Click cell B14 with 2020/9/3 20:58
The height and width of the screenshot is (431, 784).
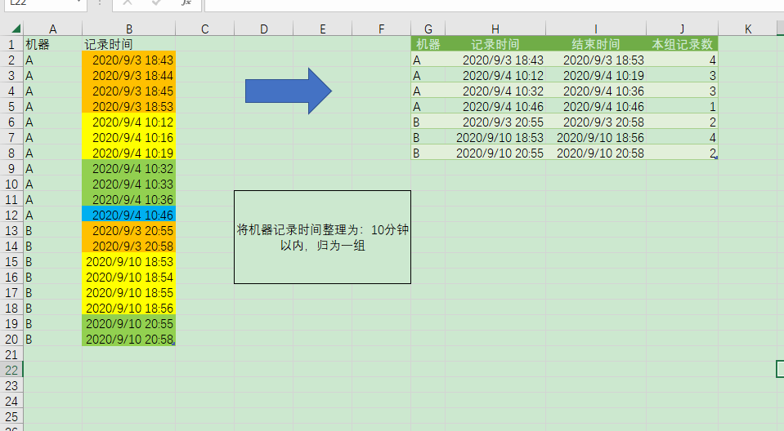[x=129, y=246]
